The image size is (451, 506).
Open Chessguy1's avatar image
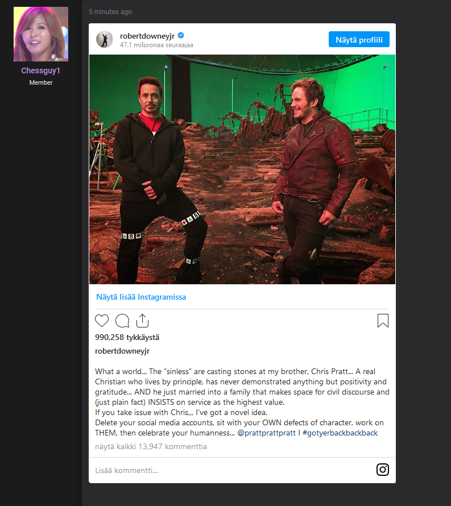point(41,34)
